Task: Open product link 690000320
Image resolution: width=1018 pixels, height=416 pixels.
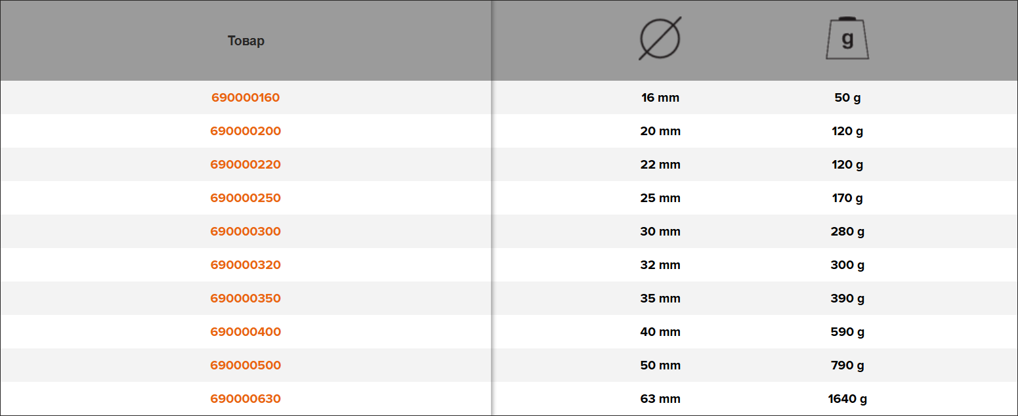Action: click(245, 265)
